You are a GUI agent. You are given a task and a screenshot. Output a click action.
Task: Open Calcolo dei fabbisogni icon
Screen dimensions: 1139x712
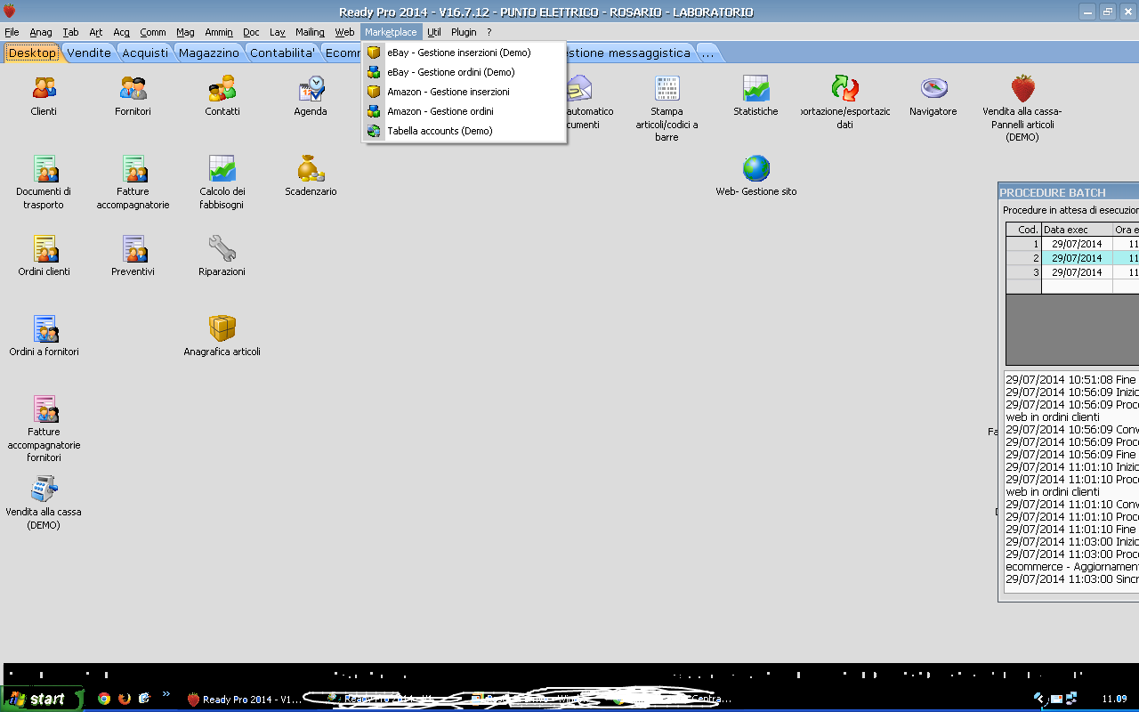[x=222, y=169]
